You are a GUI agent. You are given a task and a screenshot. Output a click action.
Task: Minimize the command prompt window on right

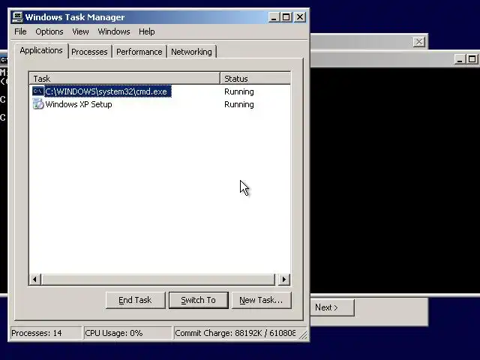coord(460,59)
